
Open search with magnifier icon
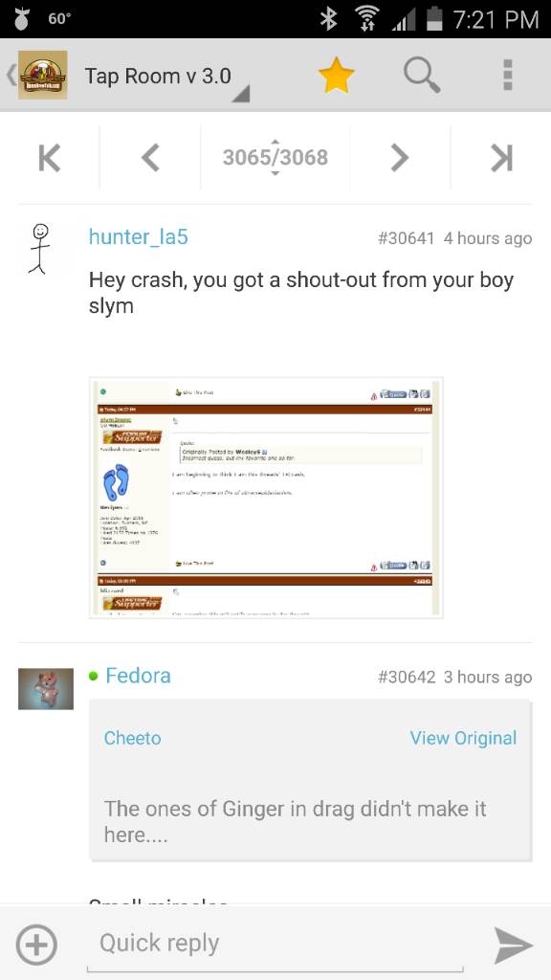[x=422, y=75]
